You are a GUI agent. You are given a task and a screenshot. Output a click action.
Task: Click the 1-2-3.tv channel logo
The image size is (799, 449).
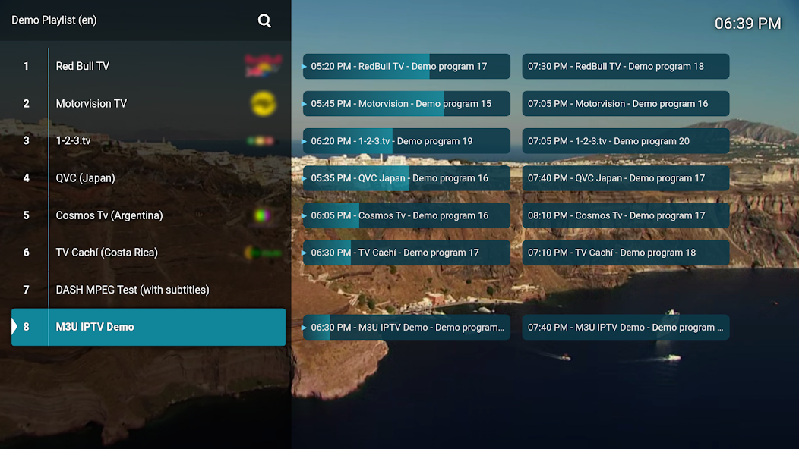coord(261,141)
